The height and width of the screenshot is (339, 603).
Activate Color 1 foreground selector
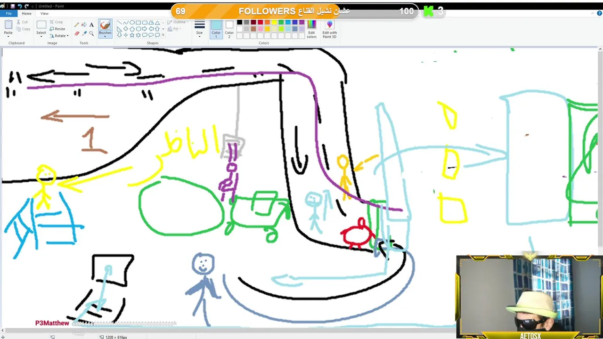click(216, 29)
